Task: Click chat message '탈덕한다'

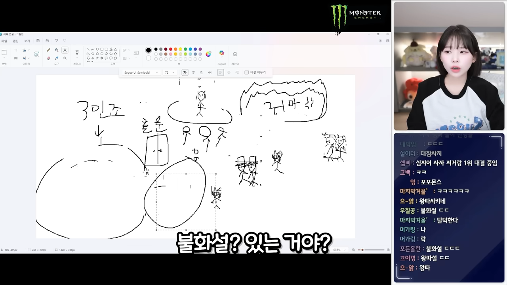Action: (448, 220)
